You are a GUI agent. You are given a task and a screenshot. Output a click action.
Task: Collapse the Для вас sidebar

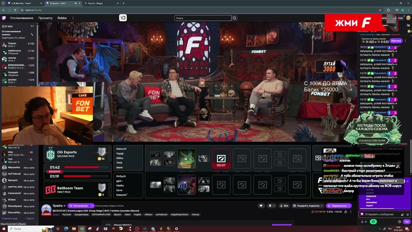pos(32,26)
